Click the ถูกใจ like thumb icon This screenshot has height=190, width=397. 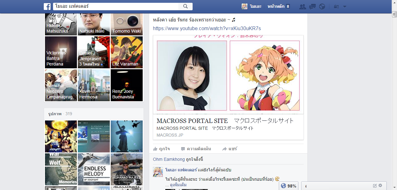(155, 149)
